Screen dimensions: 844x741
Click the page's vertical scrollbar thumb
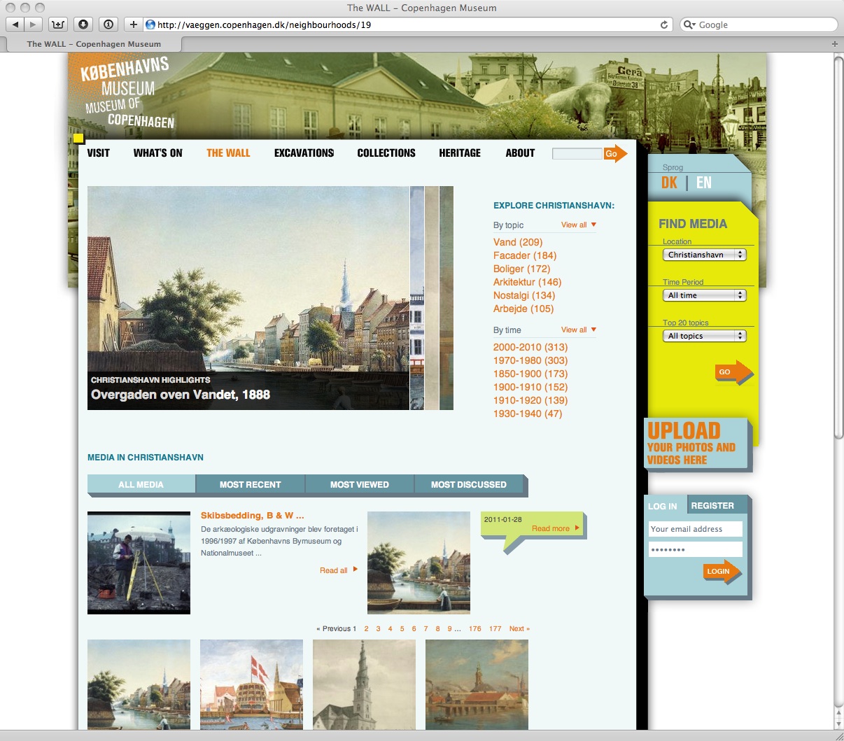coord(838,248)
